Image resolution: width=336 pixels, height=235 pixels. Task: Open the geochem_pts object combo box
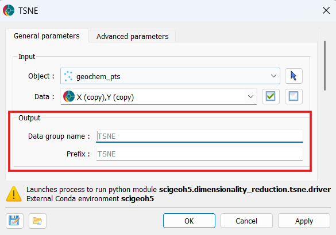click(170, 76)
